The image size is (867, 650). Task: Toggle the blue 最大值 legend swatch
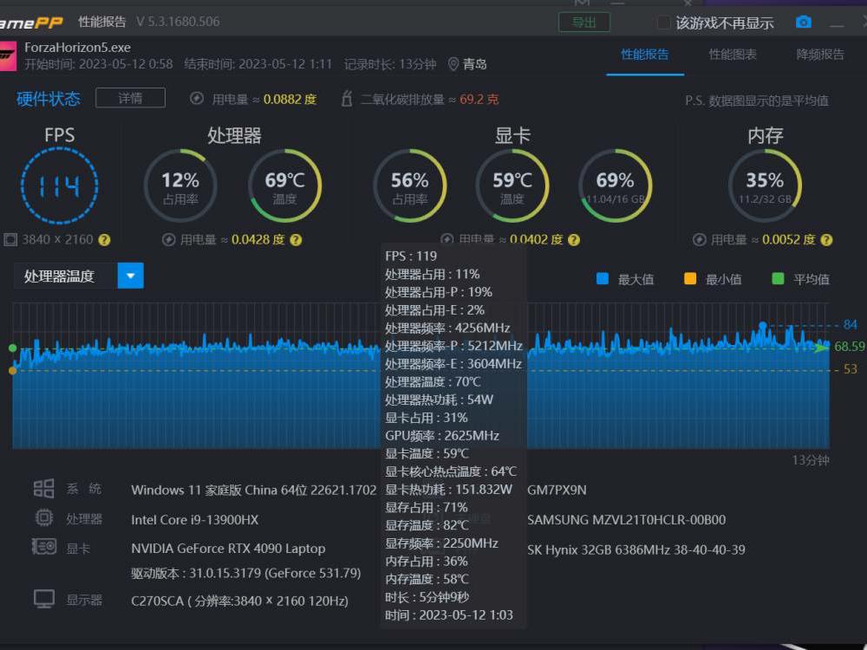(x=603, y=278)
